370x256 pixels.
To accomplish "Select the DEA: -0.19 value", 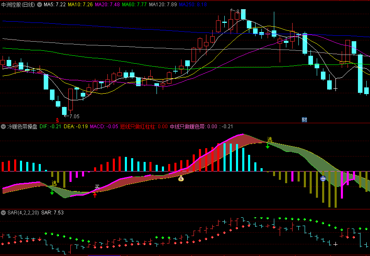I will click(75, 127).
